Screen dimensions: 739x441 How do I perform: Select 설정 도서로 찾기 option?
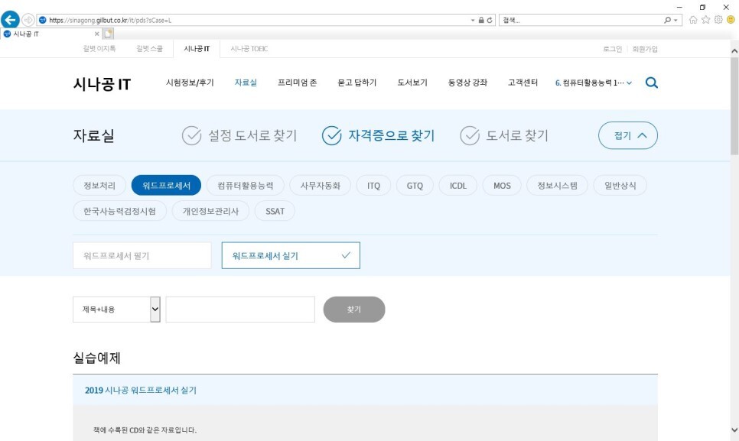239,135
